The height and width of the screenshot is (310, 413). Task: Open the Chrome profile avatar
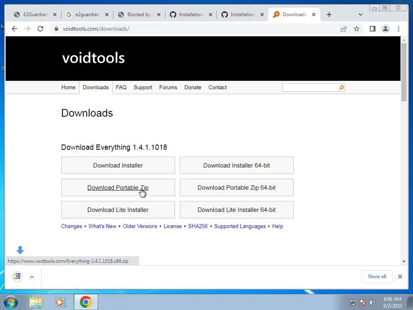pyautogui.click(x=385, y=29)
